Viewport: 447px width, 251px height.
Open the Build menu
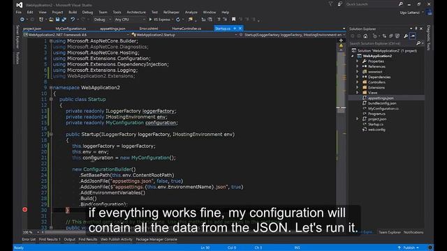[73, 13]
